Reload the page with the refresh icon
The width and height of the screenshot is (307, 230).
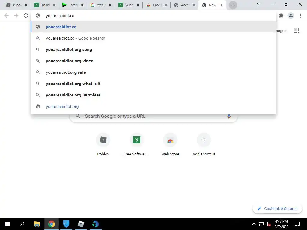coord(26,16)
